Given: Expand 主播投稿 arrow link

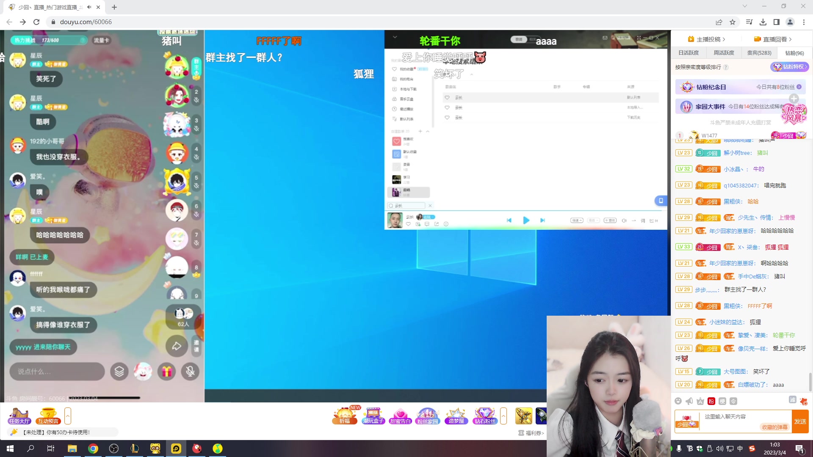Looking at the screenshot, I should pyautogui.click(x=724, y=39).
